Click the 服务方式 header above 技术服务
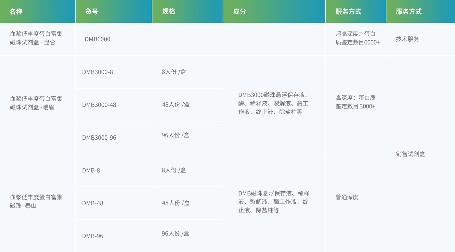The height and width of the screenshot is (252, 455). tap(409, 12)
